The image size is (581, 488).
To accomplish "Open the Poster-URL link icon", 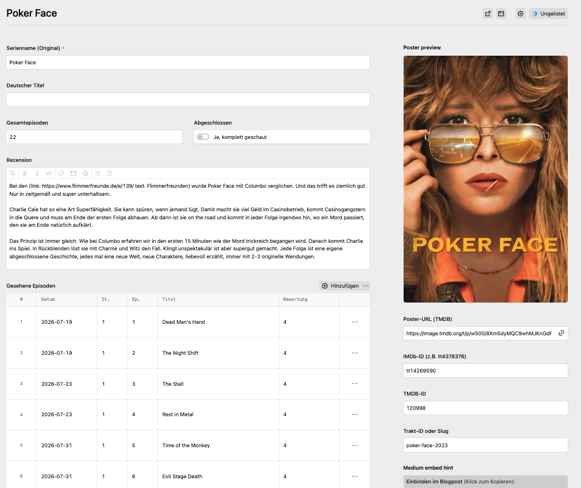I will 561,333.
